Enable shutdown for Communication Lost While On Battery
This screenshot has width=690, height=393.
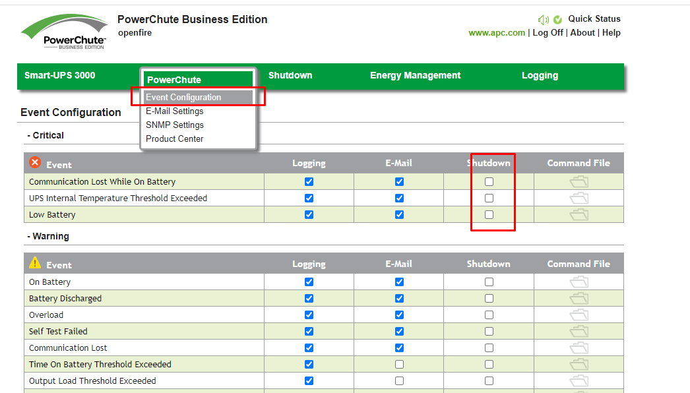pos(489,182)
